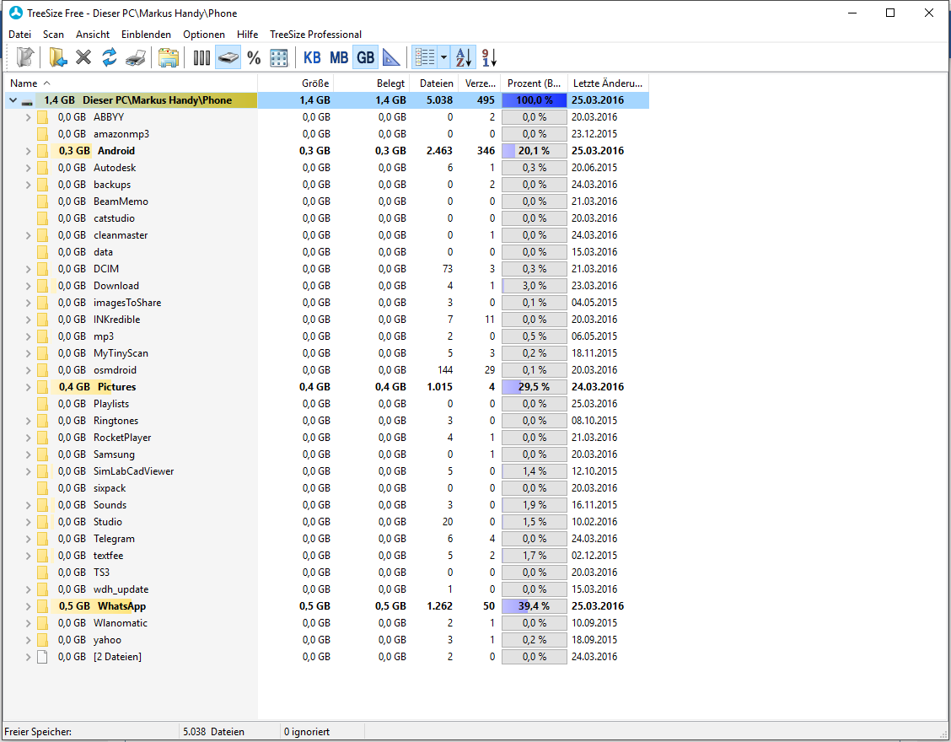
Task: Open the Ansicht menu
Action: click(93, 35)
